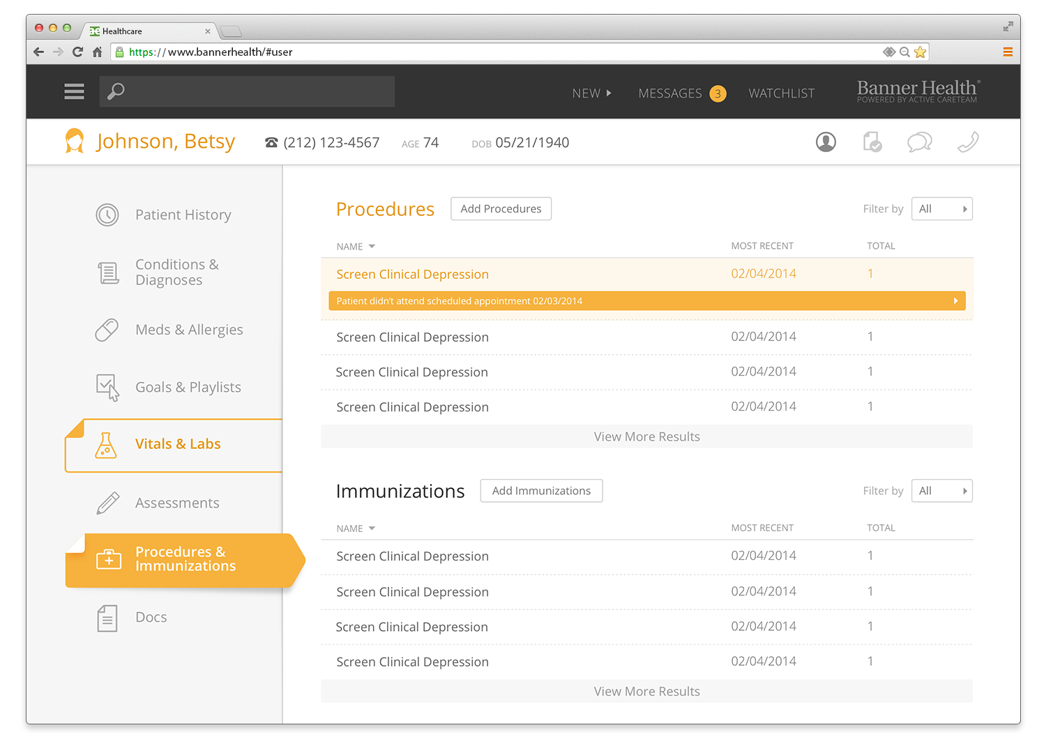Screen dimensions: 1046x746
Task: Click the magnifier search icon in the header
Action: pyautogui.click(x=116, y=91)
